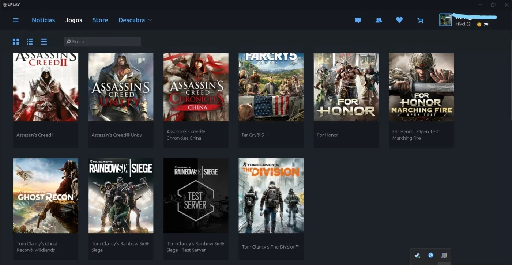The width and height of the screenshot is (512, 265).
Task: Select the Jogos tab
Action: 74,20
